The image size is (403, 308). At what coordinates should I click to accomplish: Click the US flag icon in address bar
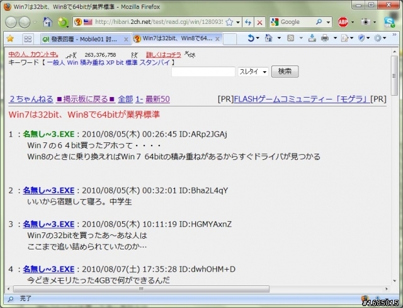88,22
